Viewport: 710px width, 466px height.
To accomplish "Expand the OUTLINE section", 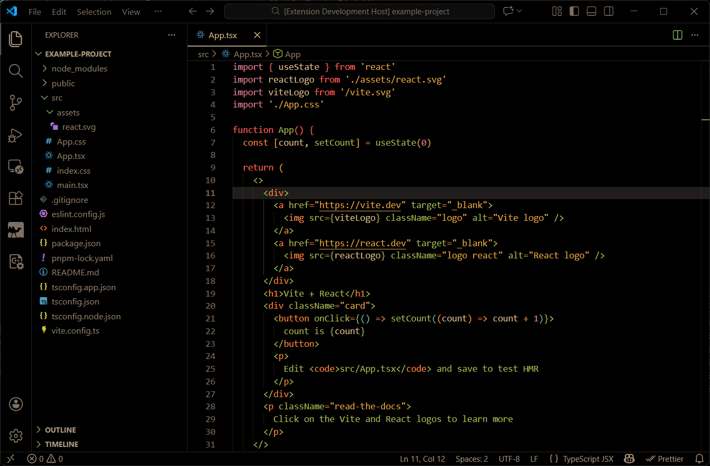I will [110, 430].
